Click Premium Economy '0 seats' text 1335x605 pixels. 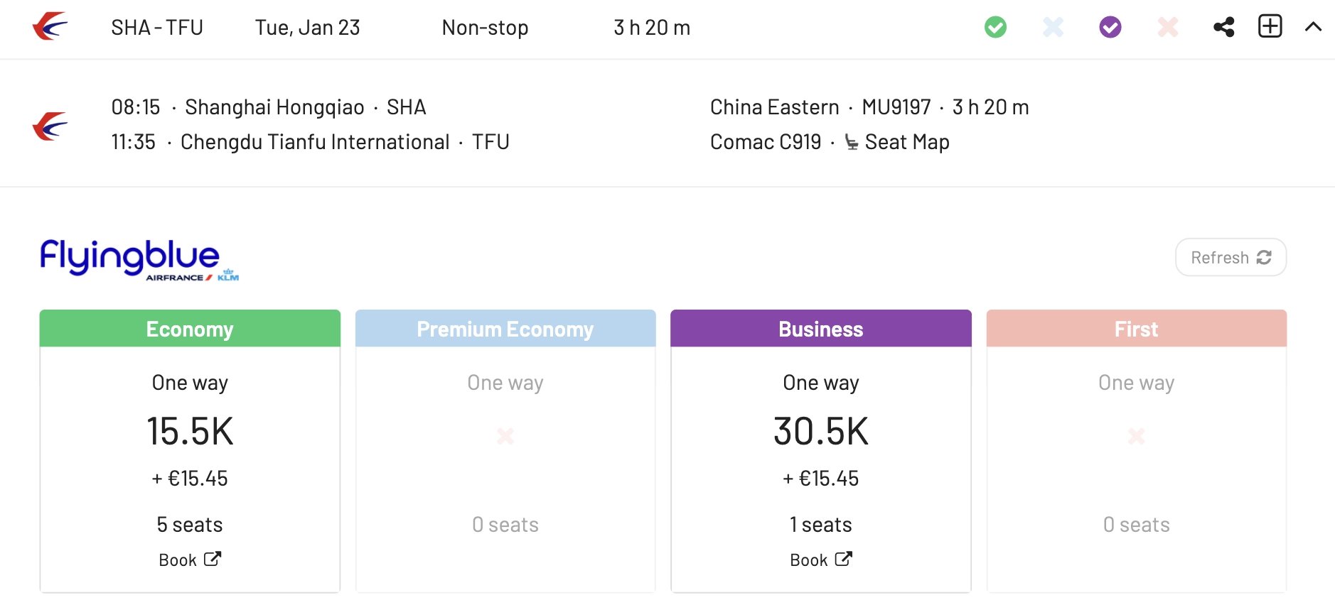point(505,525)
